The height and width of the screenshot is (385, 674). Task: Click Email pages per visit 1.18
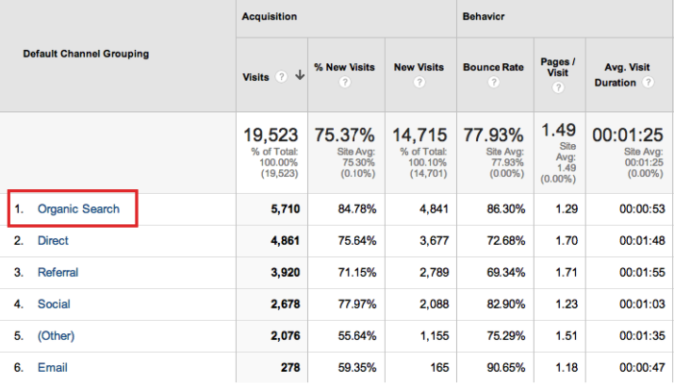567,368
